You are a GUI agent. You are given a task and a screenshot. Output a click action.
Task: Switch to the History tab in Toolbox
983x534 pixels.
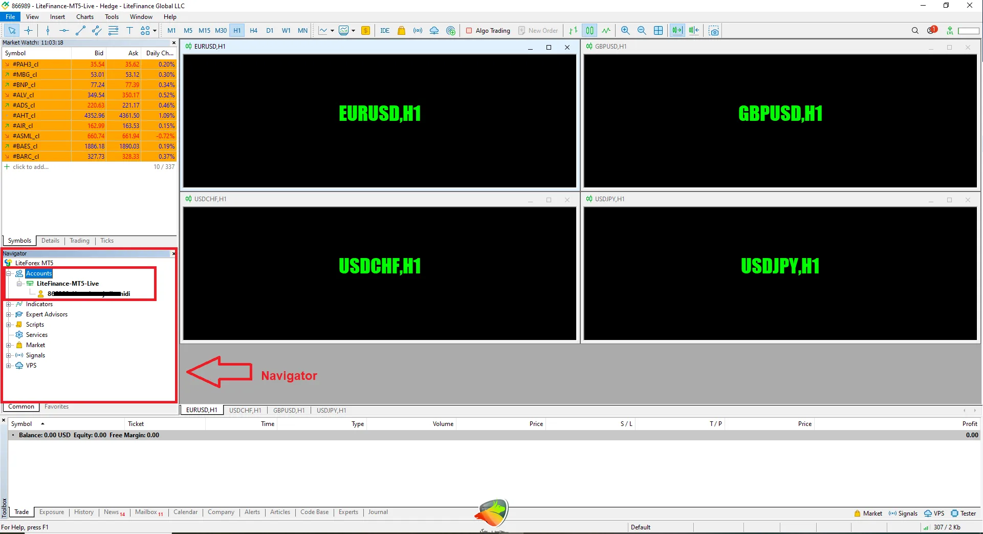pos(83,512)
